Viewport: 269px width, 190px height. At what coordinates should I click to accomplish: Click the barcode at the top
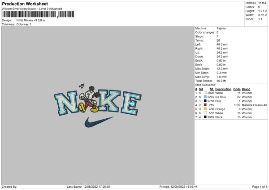(38, 14)
